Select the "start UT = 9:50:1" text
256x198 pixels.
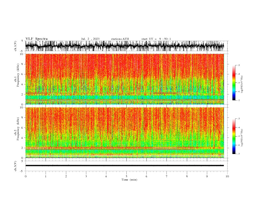[x=156, y=39]
